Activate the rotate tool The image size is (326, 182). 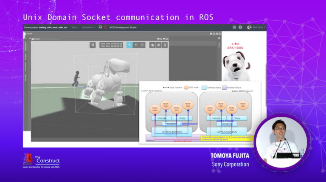pos(142,44)
